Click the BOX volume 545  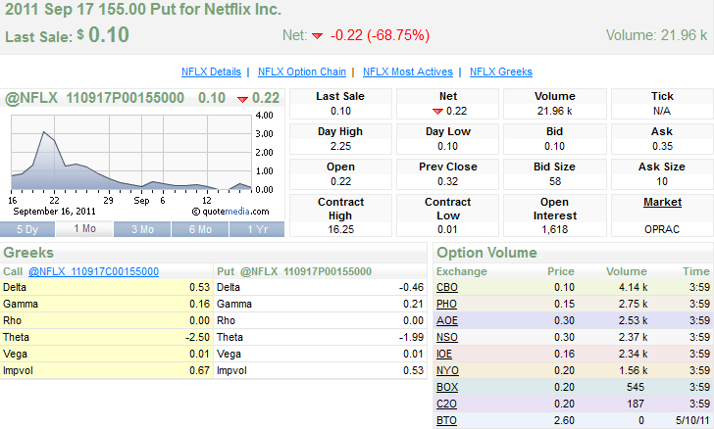coord(636,387)
